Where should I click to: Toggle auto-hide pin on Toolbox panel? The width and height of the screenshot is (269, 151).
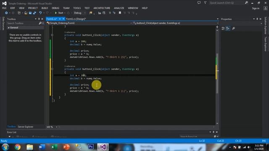point(39,19)
